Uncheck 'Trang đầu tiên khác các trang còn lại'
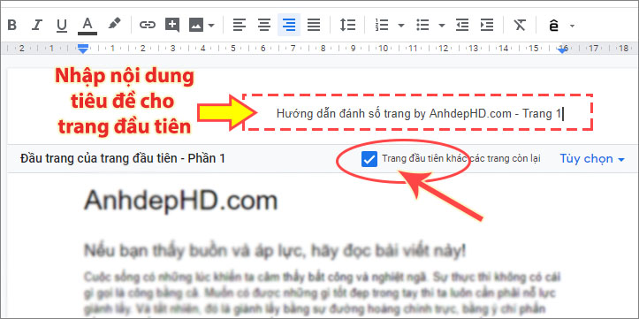This screenshot has width=639, height=319. [369, 160]
